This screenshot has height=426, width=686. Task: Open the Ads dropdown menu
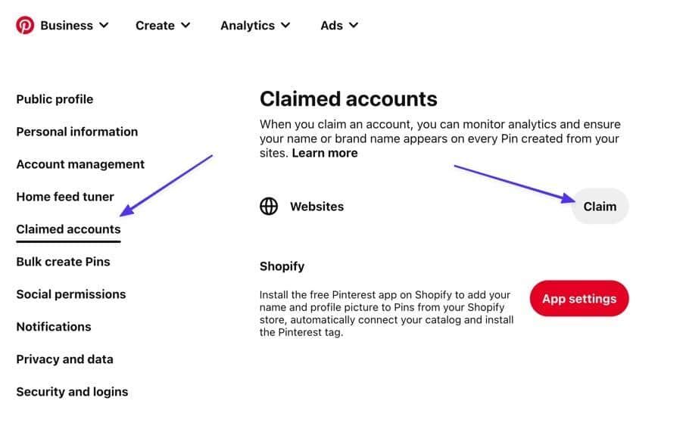(339, 25)
